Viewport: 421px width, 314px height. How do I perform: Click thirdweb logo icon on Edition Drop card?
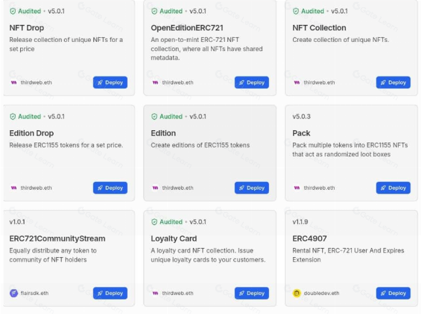pos(14,188)
